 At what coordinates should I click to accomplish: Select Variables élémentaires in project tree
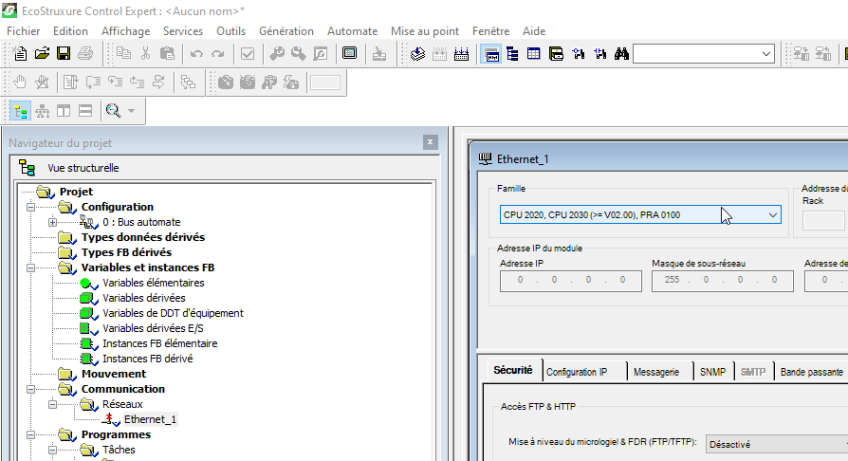(x=153, y=283)
